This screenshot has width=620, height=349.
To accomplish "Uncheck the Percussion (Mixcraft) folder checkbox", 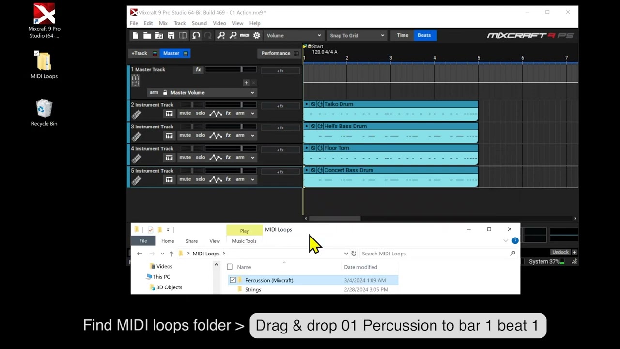I will click(233, 280).
